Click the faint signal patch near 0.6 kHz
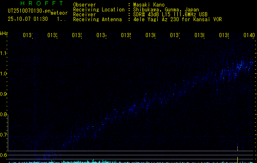 click(50, 155)
